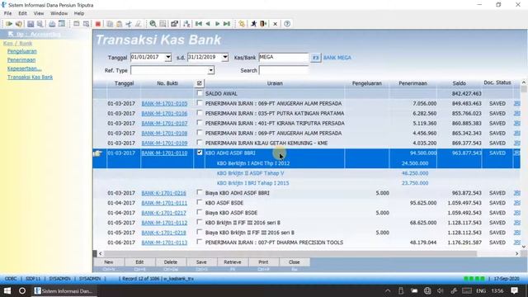Go to next record using toolbar arrow
Screen dimensions: 528x297
(218, 24)
